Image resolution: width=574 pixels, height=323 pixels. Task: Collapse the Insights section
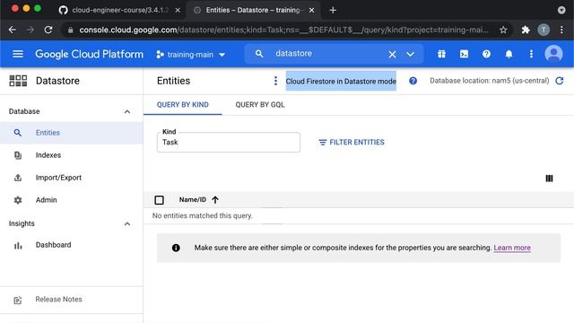[x=127, y=223]
